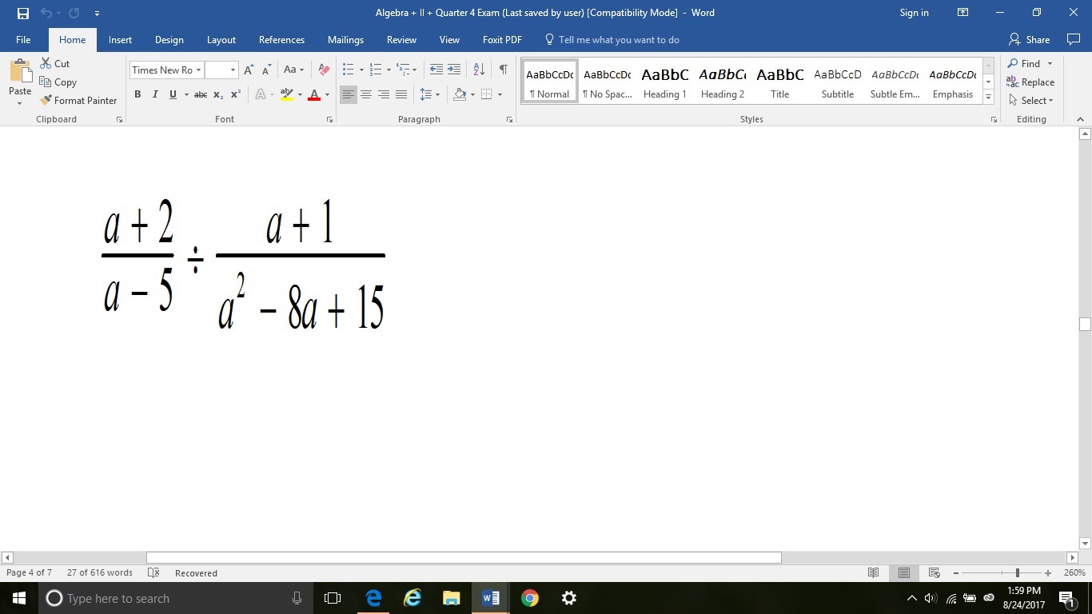Click the Increase Indent icon
The width and height of the screenshot is (1092, 614).
[x=454, y=70]
